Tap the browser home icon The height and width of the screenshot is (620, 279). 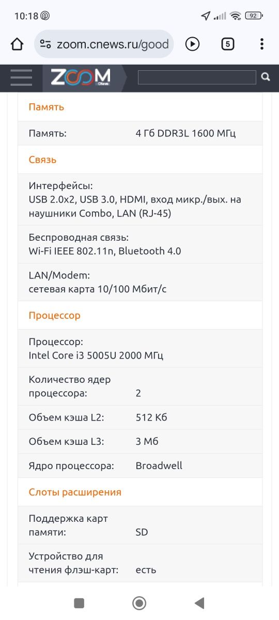click(17, 44)
